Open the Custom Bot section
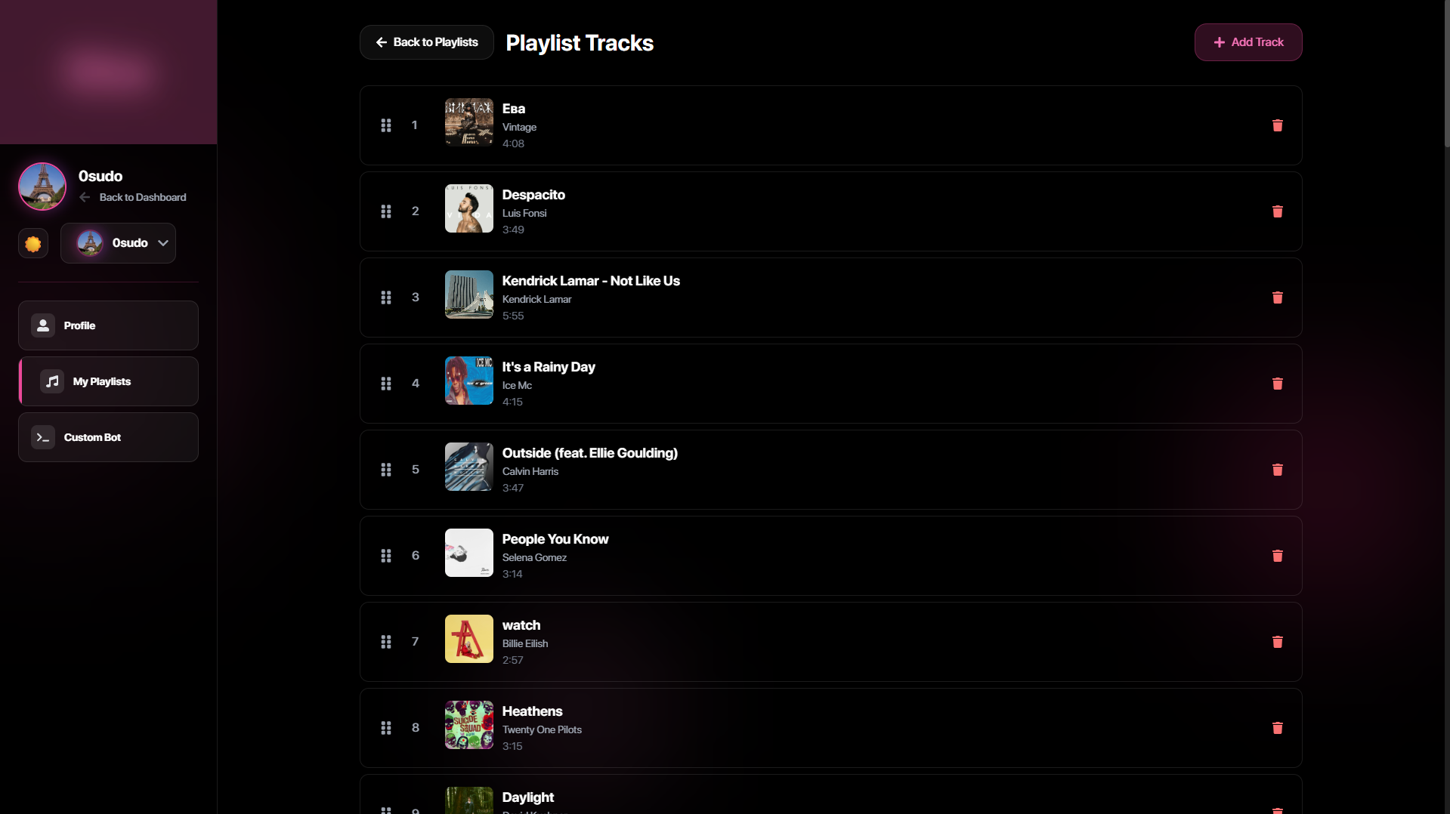The image size is (1450, 814). pos(108,437)
